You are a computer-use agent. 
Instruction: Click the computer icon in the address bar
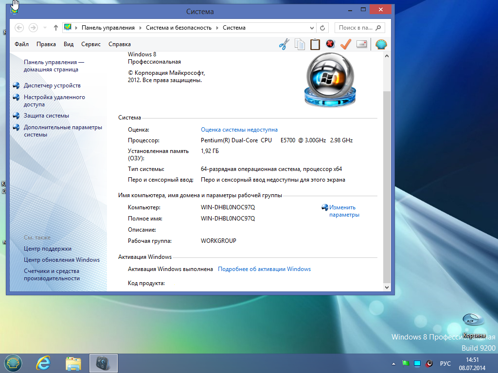coord(67,27)
